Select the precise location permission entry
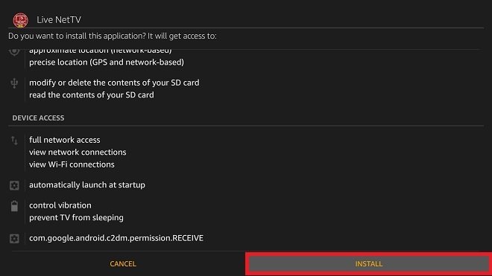This screenshot has width=492, height=276. pos(107,62)
